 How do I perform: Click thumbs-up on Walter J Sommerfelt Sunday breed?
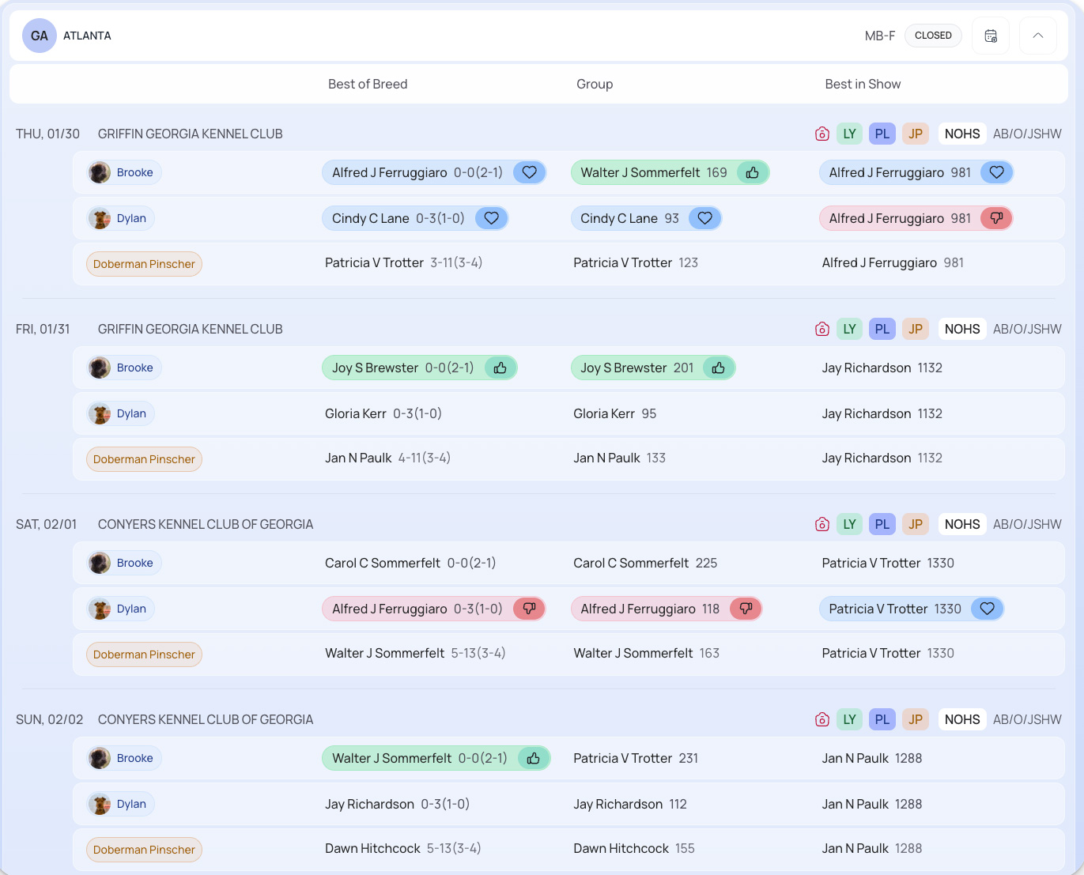(x=534, y=758)
